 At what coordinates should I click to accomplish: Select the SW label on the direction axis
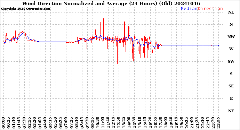[x=231, y=61]
